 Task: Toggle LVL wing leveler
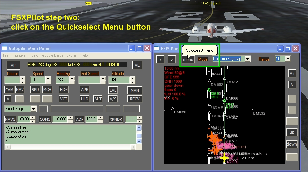pos(113,90)
